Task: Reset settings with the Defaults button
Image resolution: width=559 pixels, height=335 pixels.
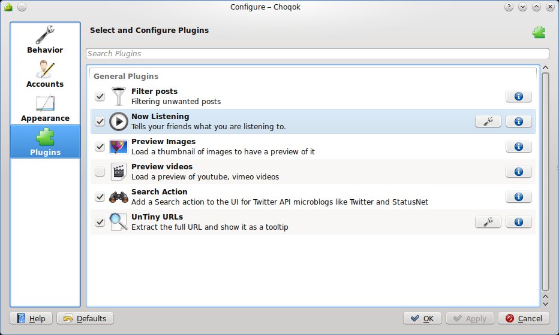Action: pos(85,318)
